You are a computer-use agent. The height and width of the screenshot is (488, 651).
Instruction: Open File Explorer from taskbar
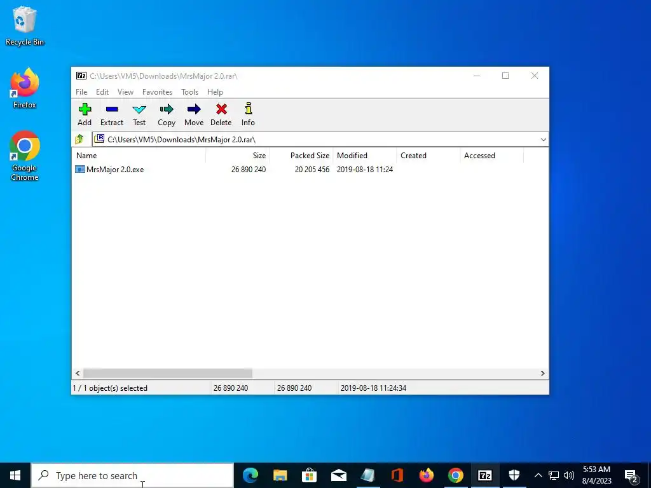280,475
